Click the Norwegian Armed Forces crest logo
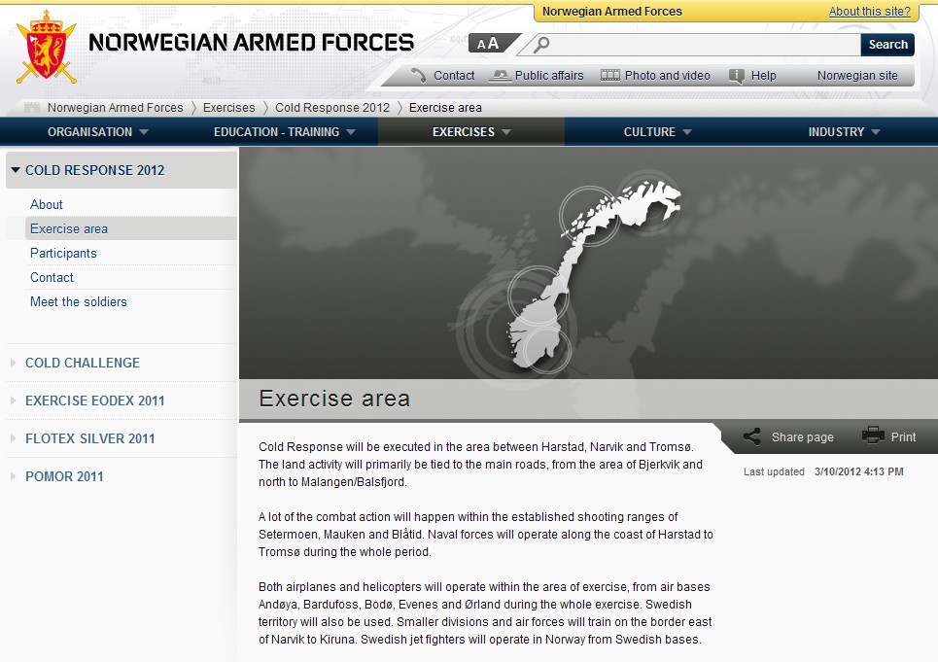Screen dimensions: 938x662 coord(46,48)
